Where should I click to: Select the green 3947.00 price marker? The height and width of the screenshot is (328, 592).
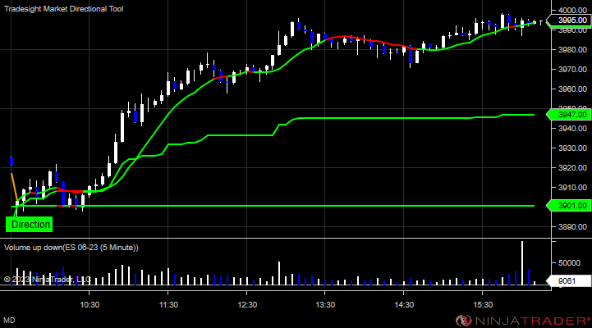pos(570,114)
